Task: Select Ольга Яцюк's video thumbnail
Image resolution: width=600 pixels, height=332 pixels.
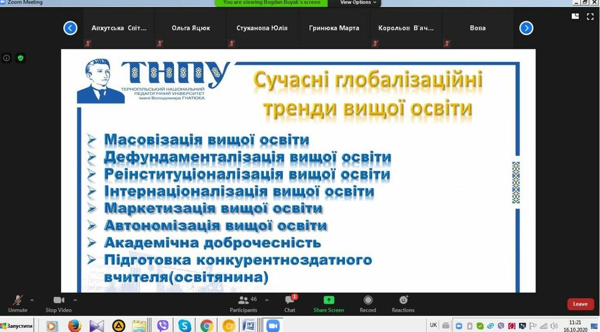Action: coord(190,28)
